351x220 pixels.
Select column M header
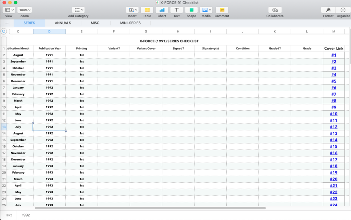point(334,31)
